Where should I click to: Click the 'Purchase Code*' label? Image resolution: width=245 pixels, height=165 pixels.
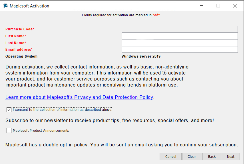click(20, 29)
